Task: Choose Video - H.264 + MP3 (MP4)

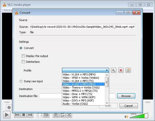Action: tap(83, 74)
